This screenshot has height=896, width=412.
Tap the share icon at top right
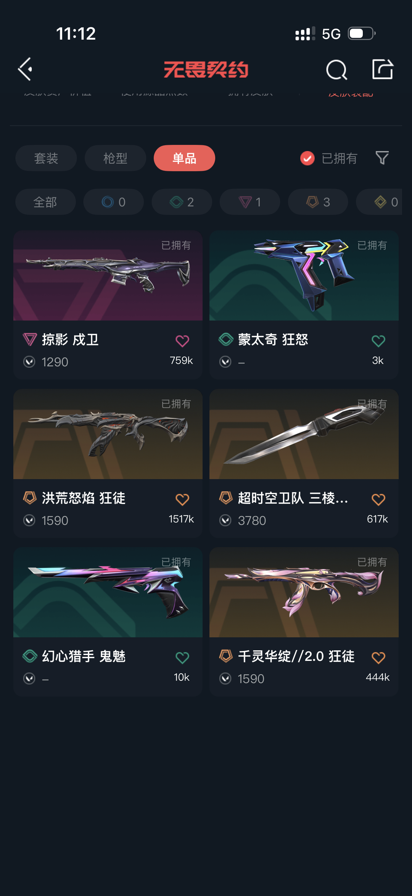pos(383,69)
